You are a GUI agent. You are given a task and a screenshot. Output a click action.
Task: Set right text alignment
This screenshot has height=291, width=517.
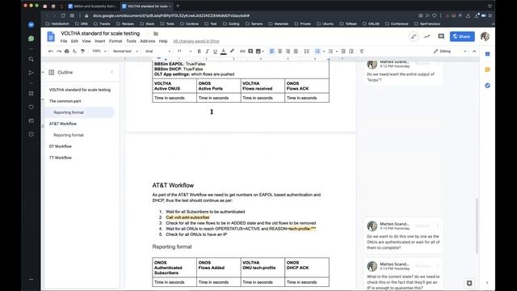[288, 51]
